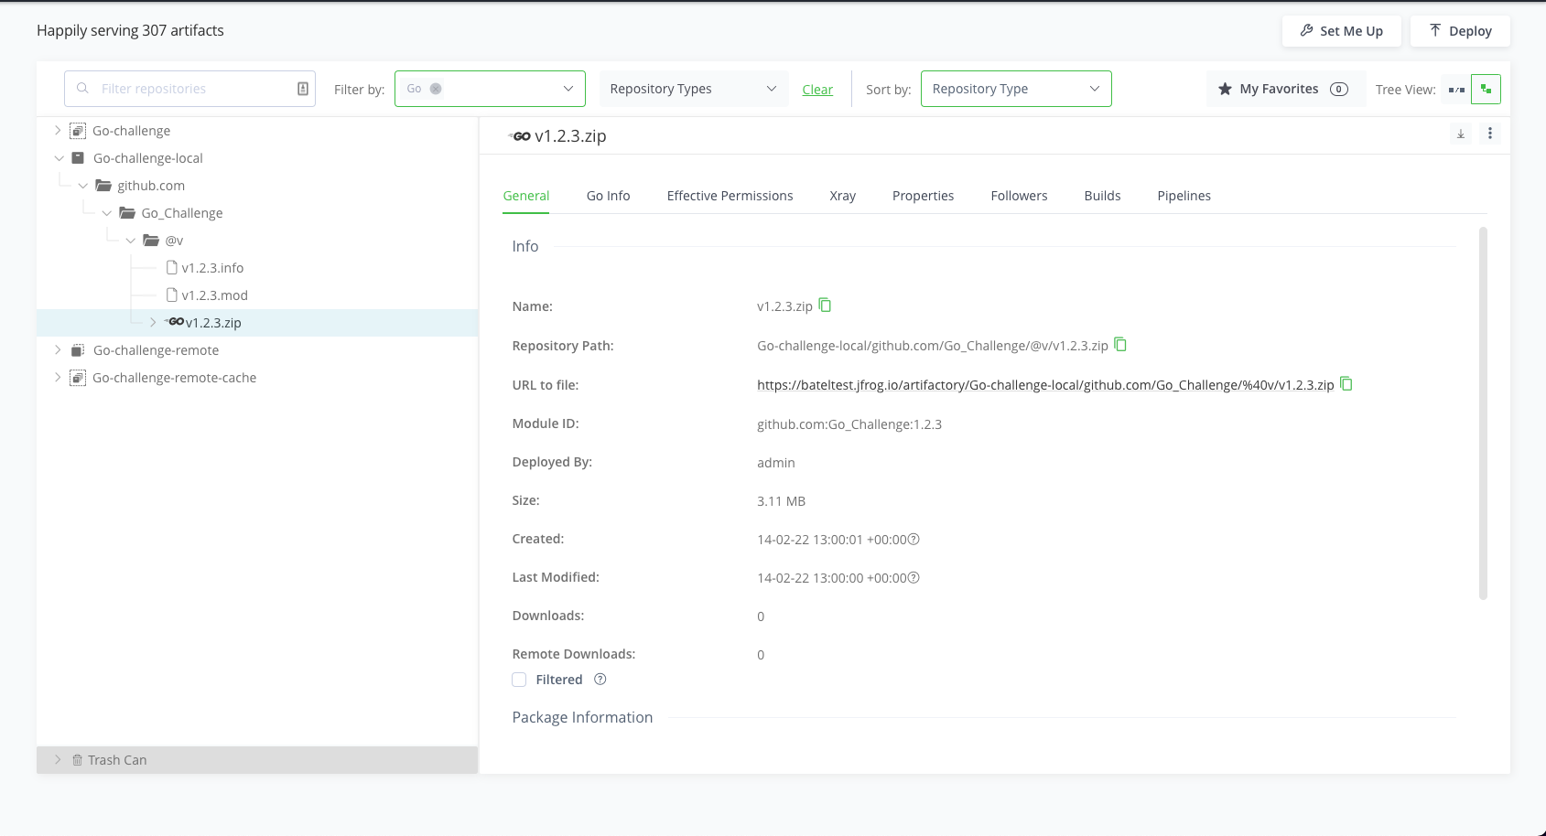The height and width of the screenshot is (836, 1546).
Task: Open the Xray tab
Action: [x=842, y=196]
